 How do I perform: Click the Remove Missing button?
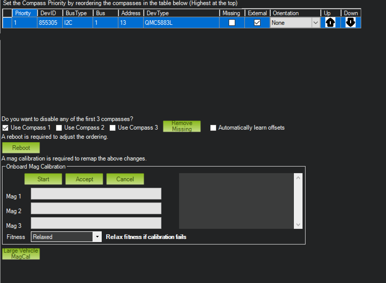pyautogui.click(x=182, y=126)
